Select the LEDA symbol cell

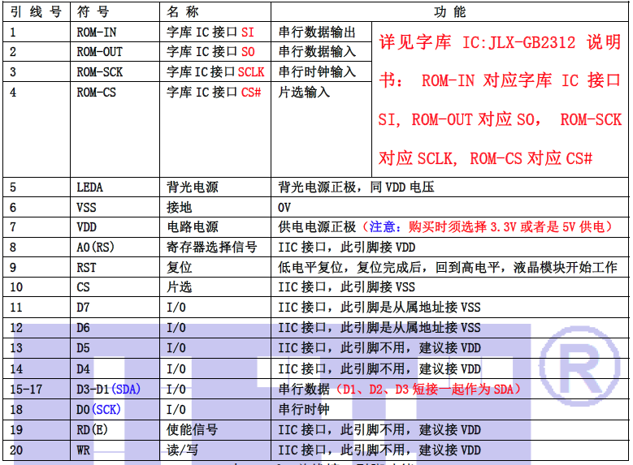(x=89, y=187)
